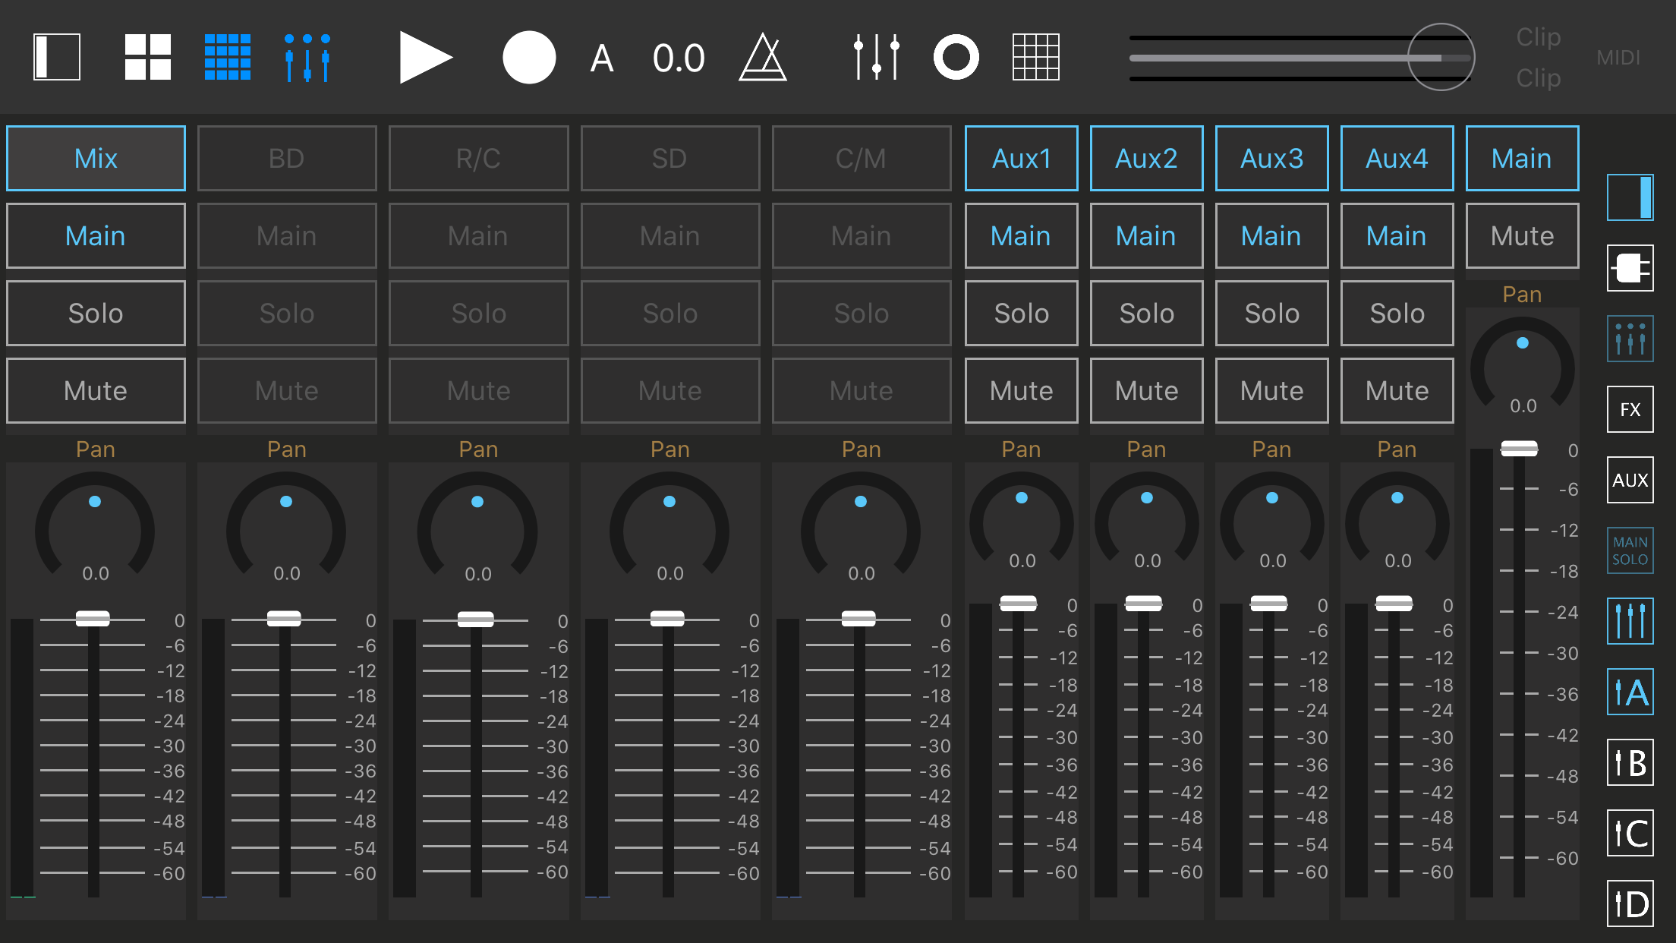1676x943 pixels.
Task: Click the round Record button
Action: (529, 57)
